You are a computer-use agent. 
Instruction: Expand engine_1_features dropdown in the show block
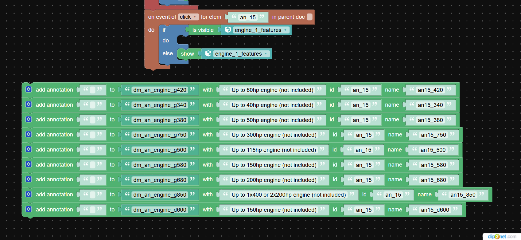pos(266,53)
